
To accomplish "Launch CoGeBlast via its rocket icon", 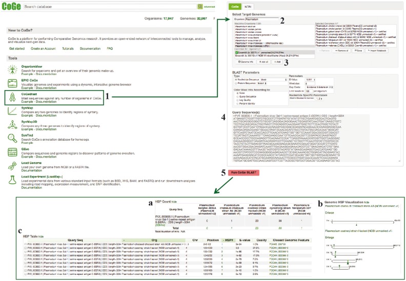I will point(12,96).
